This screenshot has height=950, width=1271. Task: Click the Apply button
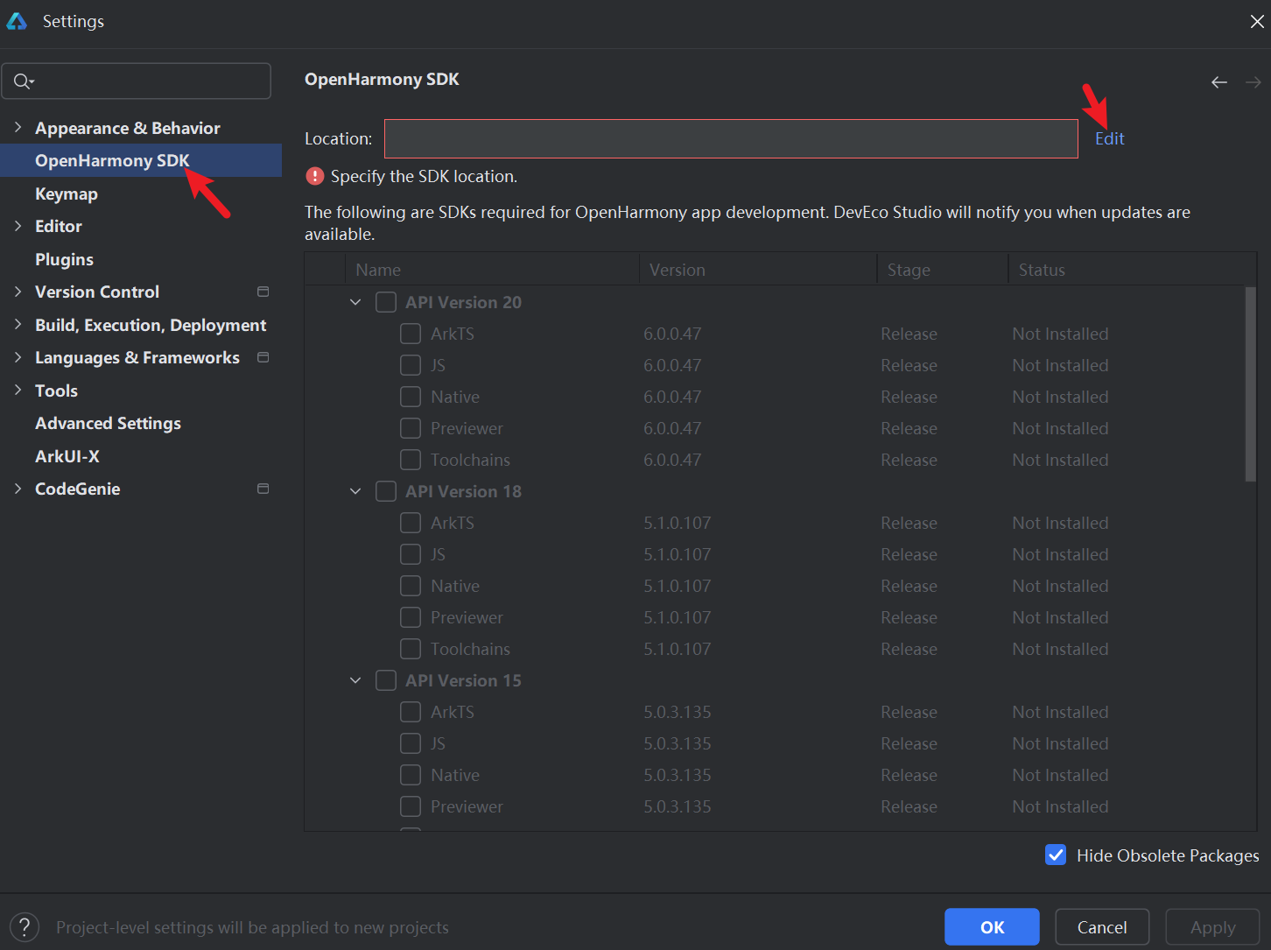(1212, 927)
